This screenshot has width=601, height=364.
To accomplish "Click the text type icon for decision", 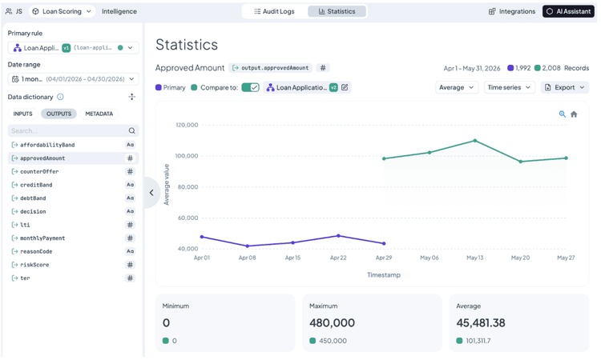I will click(131, 211).
